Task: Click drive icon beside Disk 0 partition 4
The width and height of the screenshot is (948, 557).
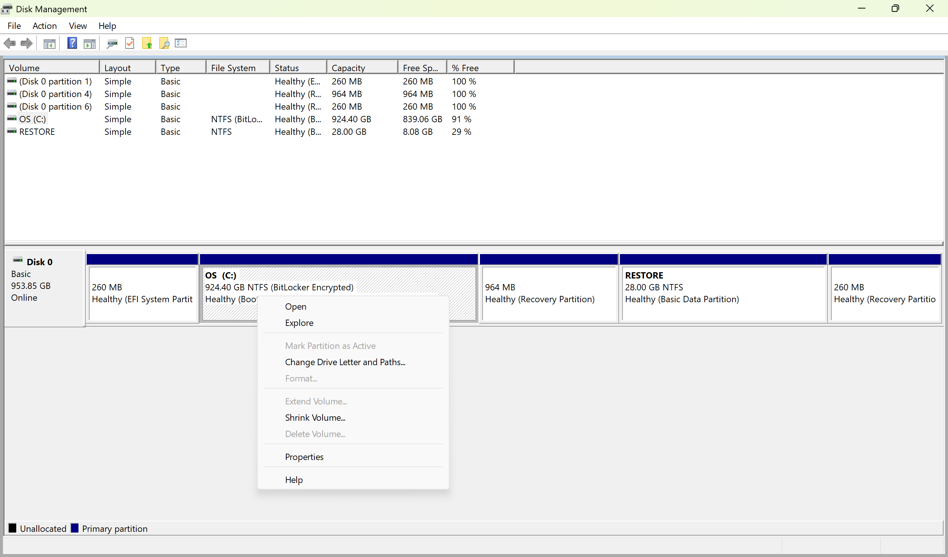Action: [x=11, y=93]
